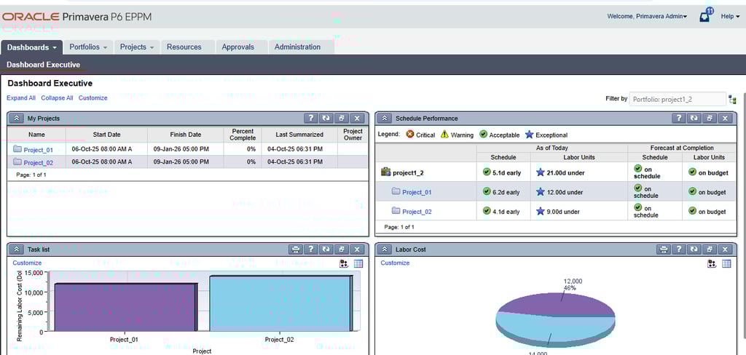Switch Task list to table view icon
Image resolution: width=746 pixels, height=355 pixels.
[358, 264]
